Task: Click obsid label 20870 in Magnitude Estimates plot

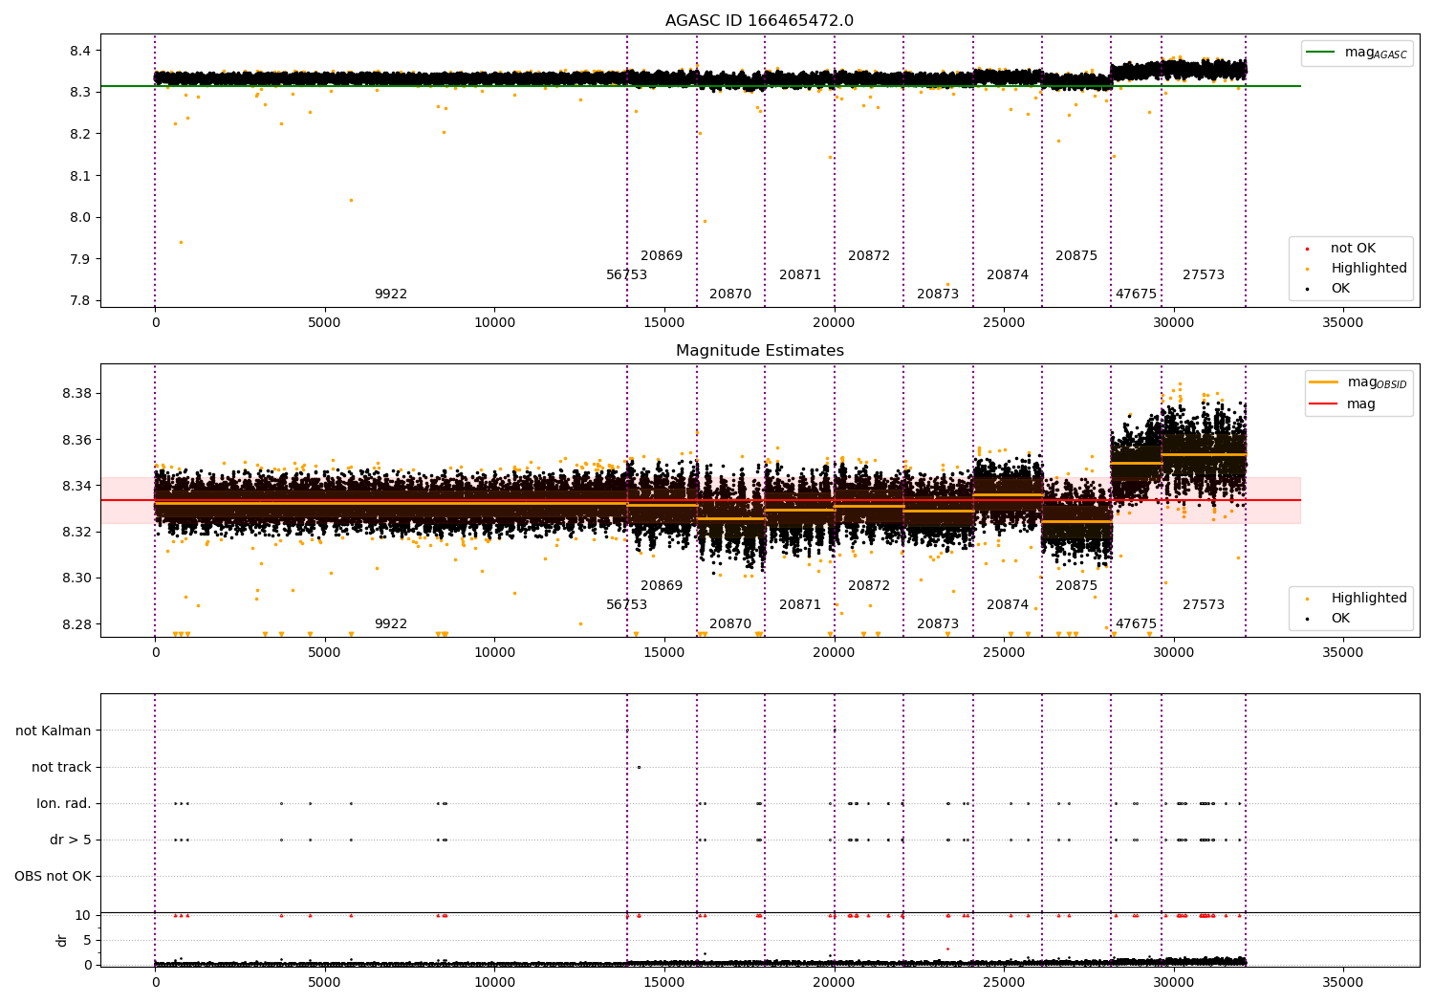Action: (730, 624)
